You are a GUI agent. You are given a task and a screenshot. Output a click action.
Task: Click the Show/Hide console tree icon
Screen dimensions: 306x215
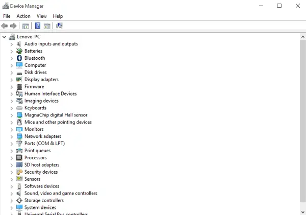tap(25, 26)
